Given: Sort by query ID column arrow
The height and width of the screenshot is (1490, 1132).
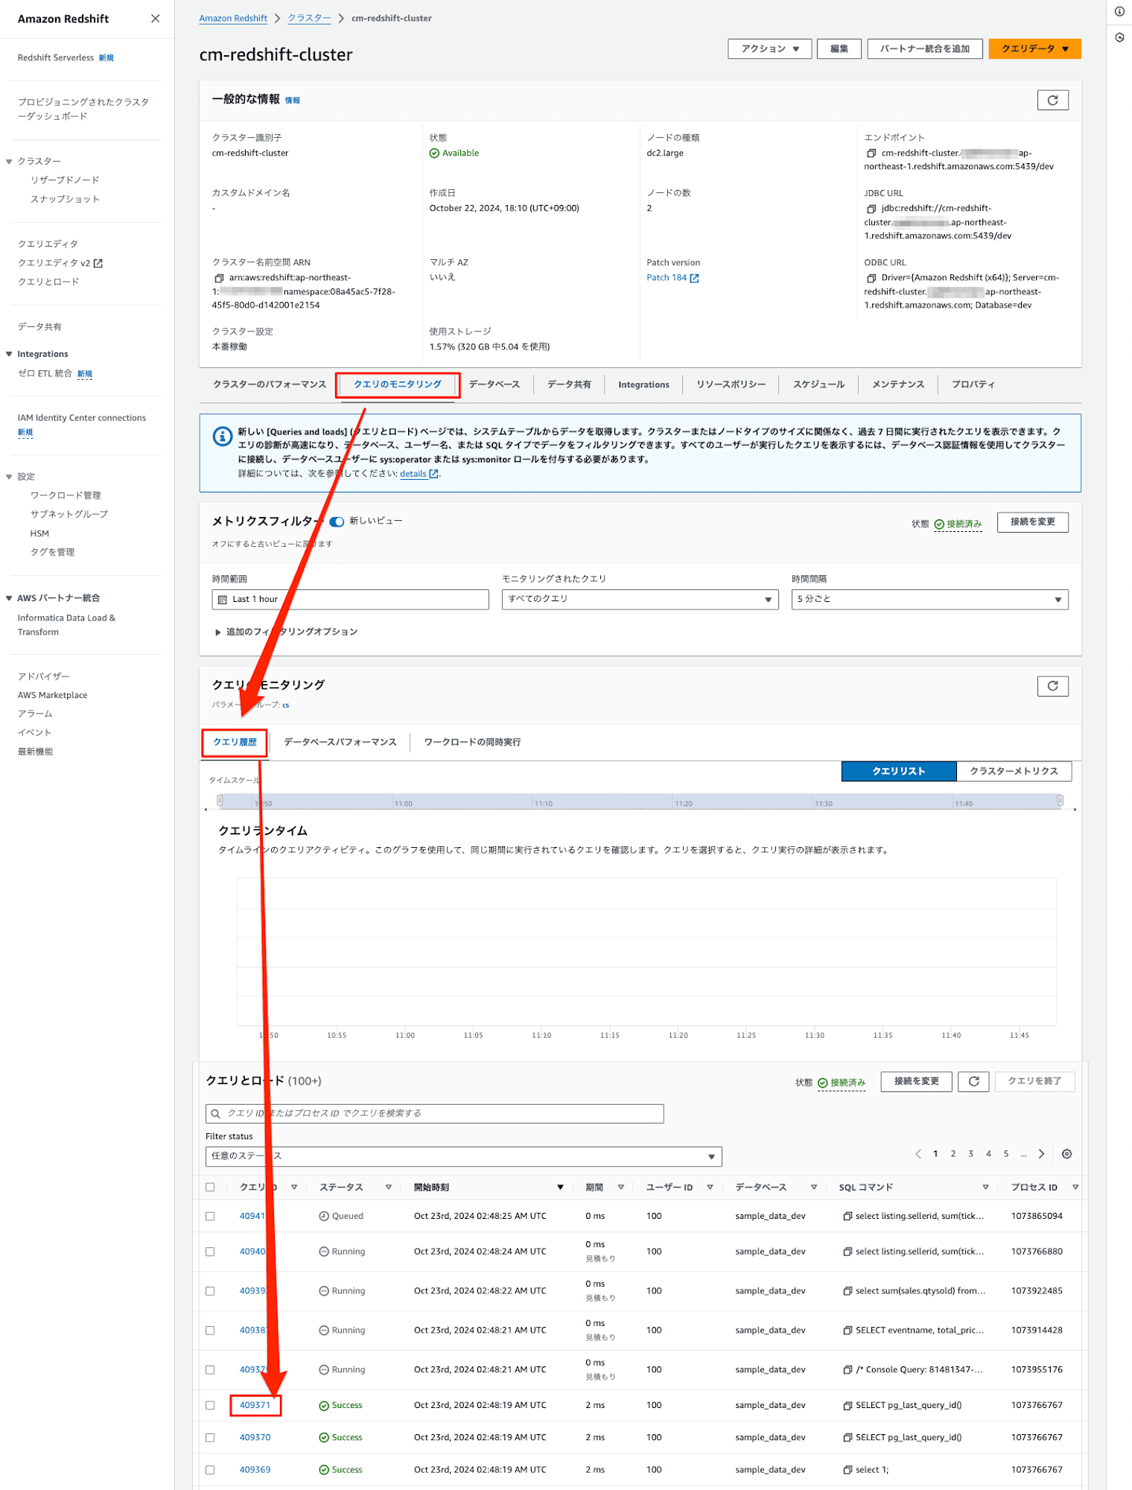Looking at the screenshot, I should point(294,1188).
